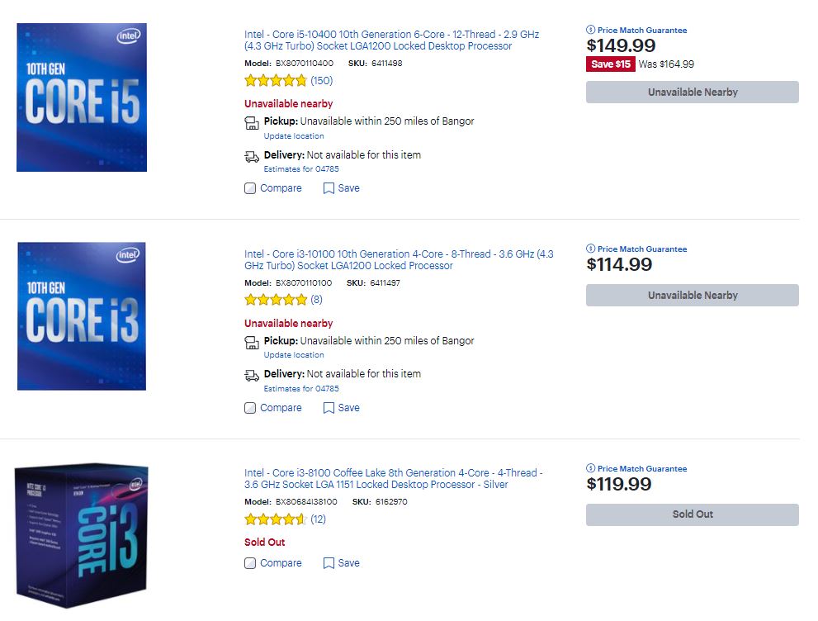
Task: Click the 10th Gen Core i3 box thumbnail
Action: (82, 316)
